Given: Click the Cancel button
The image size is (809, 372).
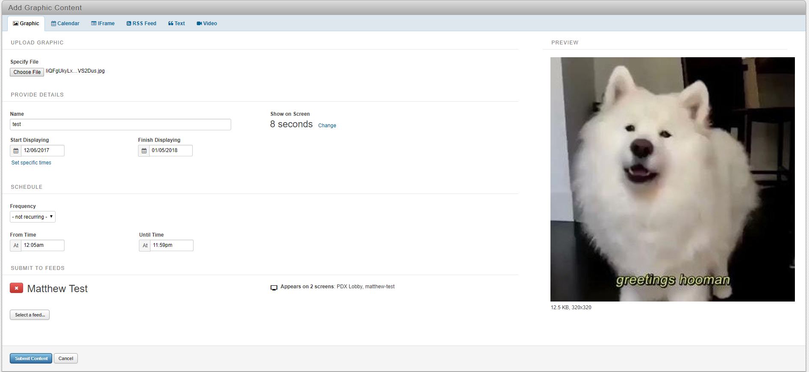Looking at the screenshot, I should pos(66,358).
